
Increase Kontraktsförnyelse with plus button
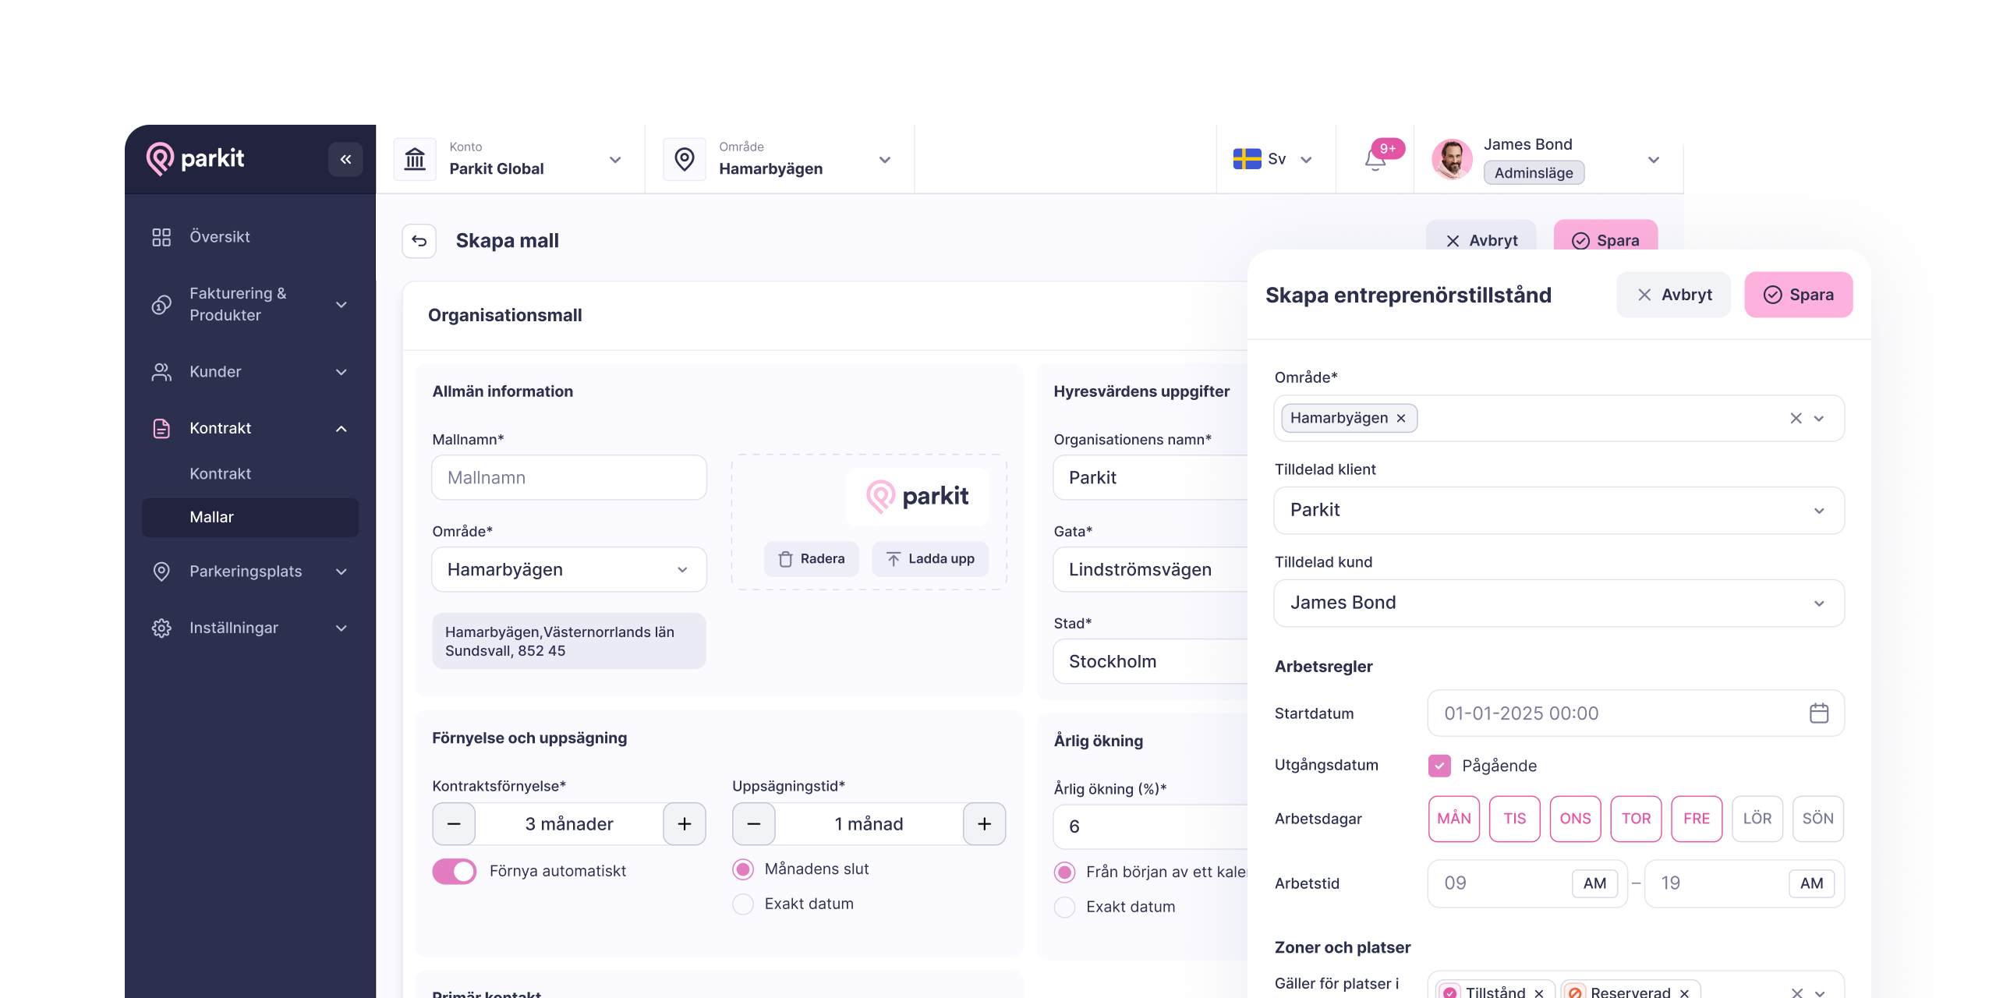click(x=685, y=823)
